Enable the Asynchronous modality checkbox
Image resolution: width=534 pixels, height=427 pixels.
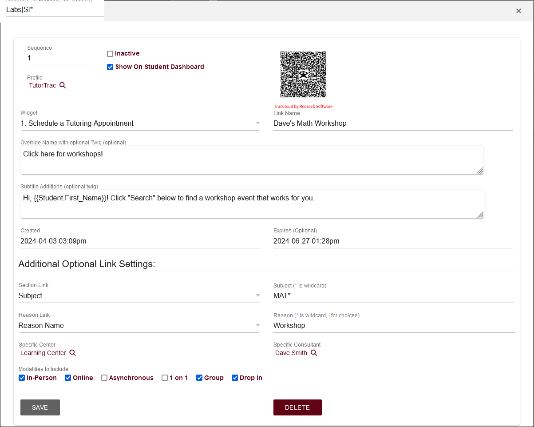(104, 378)
